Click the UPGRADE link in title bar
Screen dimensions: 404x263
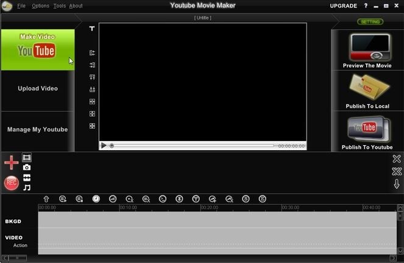(x=344, y=6)
